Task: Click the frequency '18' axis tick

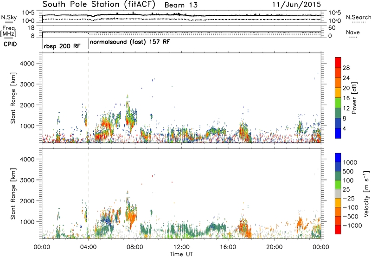Action: point(31,28)
